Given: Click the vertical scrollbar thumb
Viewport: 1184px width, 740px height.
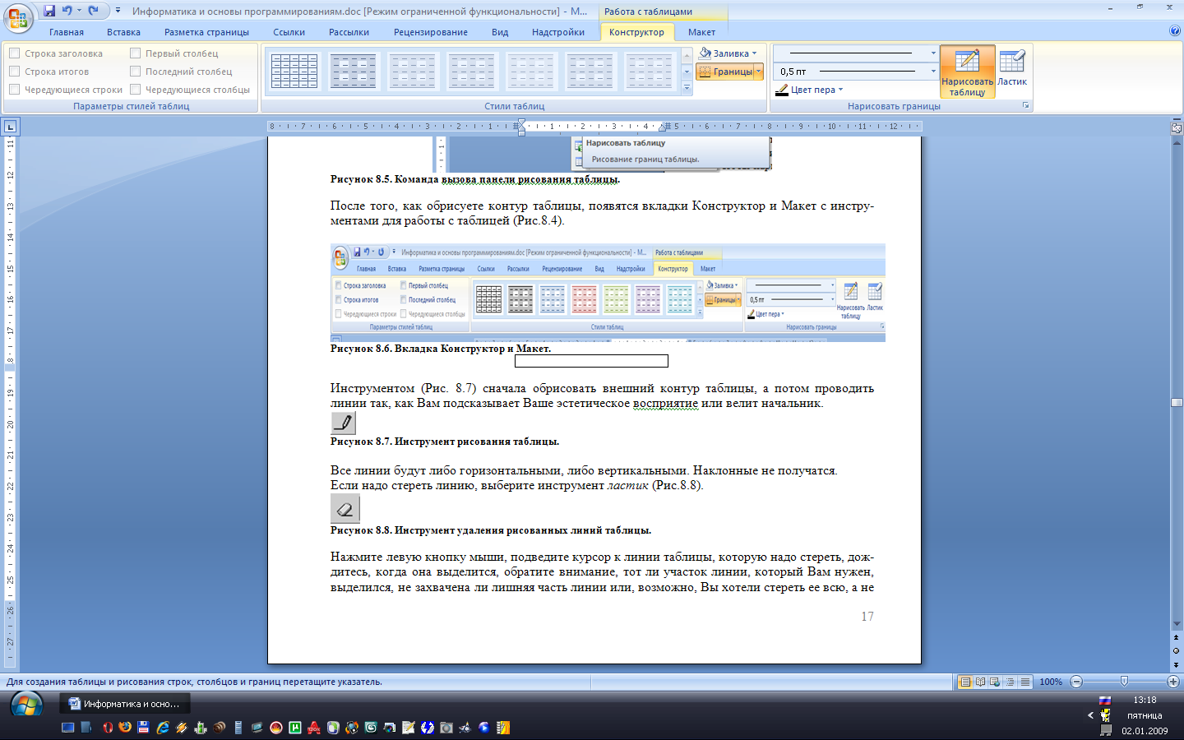Looking at the screenshot, I should (1177, 403).
